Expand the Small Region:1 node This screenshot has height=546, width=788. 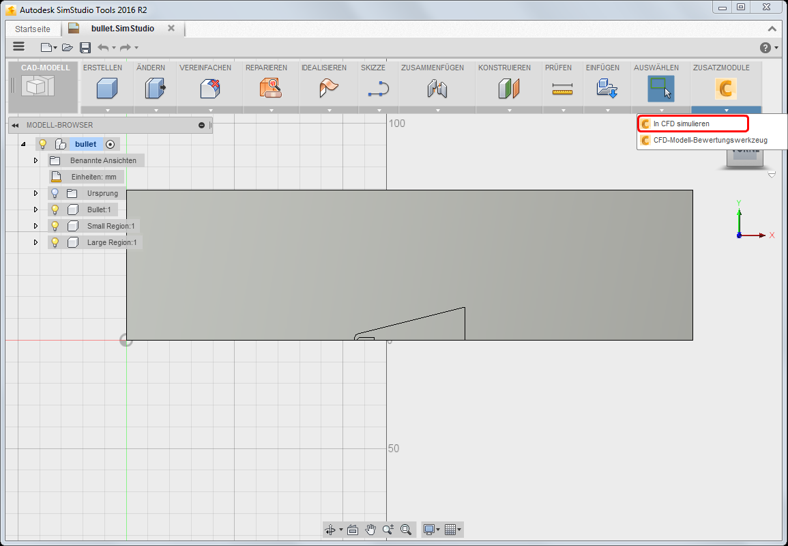click(35, 226)
